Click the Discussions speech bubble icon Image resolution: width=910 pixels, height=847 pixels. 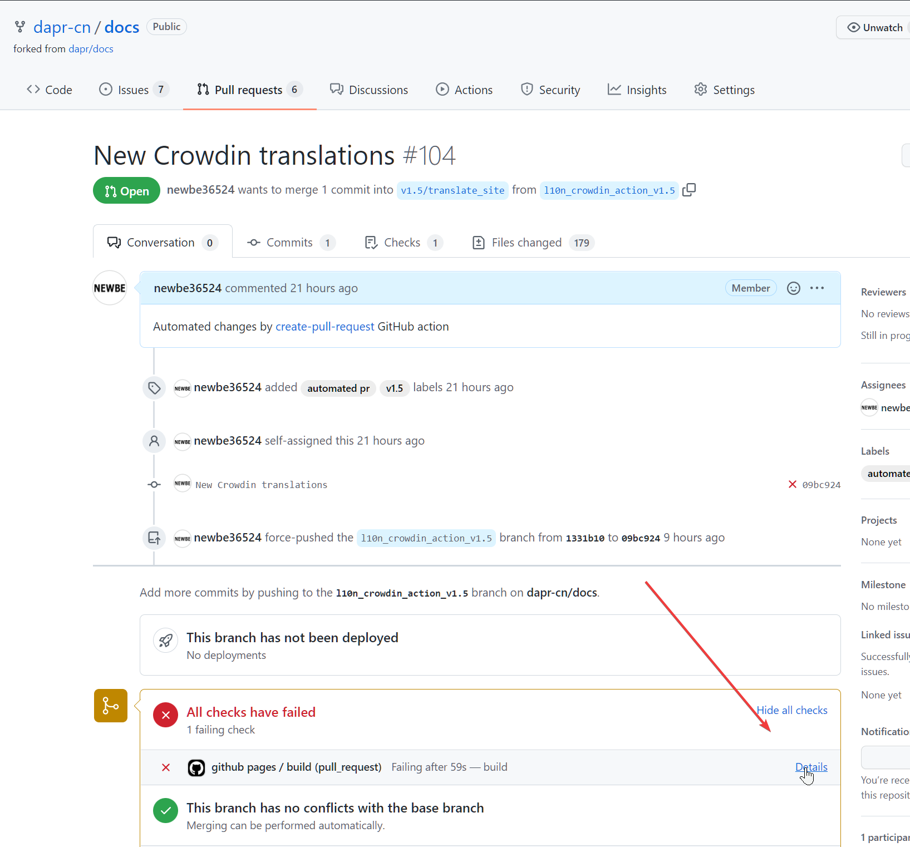pyautogui.click(x=336, y=89)
